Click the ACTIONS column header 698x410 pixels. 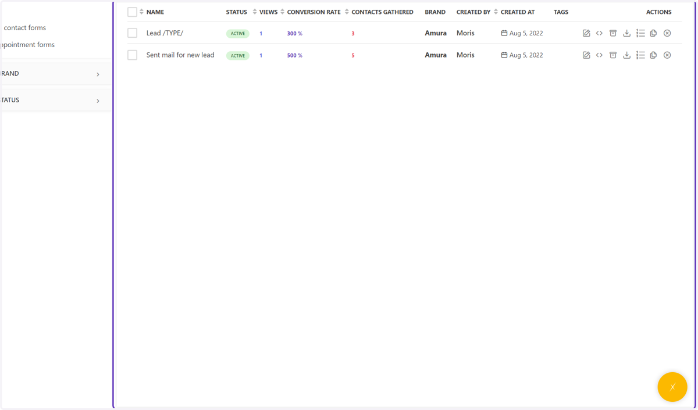click(x=659, y=12)
